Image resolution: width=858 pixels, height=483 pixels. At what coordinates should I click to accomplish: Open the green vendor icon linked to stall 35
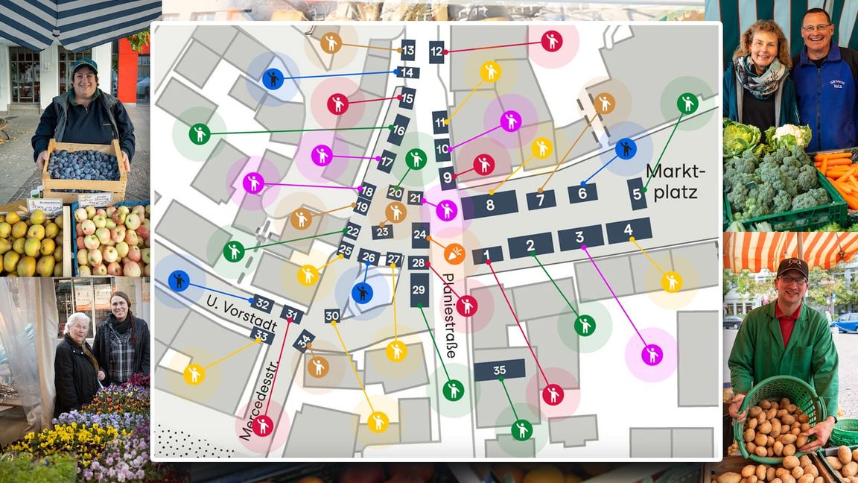521,429
